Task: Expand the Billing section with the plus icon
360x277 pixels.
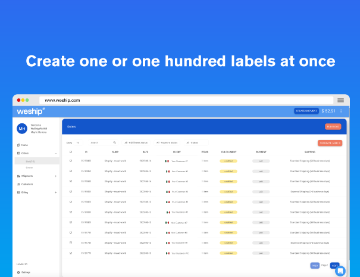Action: coord(56,192)
